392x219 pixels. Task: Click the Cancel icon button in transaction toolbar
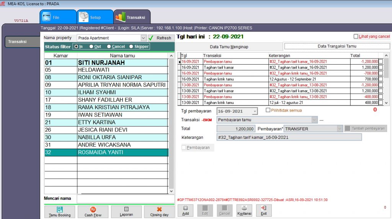(224, 211)
